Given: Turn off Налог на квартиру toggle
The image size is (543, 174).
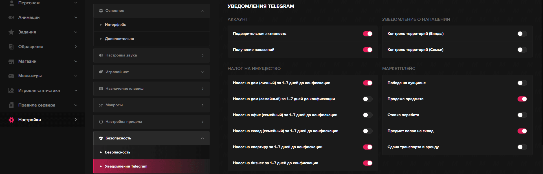Looking at the screenshot, I should click(x=368, y=147).
